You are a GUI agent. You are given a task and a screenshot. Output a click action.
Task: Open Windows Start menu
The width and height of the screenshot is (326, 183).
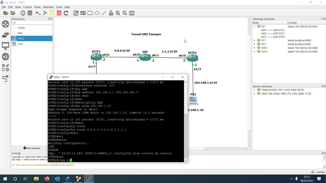click(5, 179)
